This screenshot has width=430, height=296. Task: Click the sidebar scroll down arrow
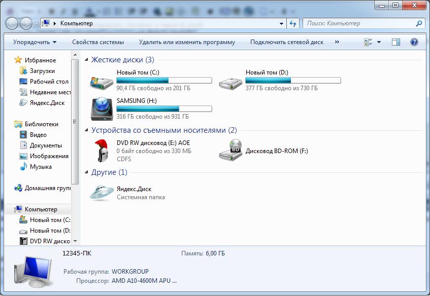coord(75,241)
